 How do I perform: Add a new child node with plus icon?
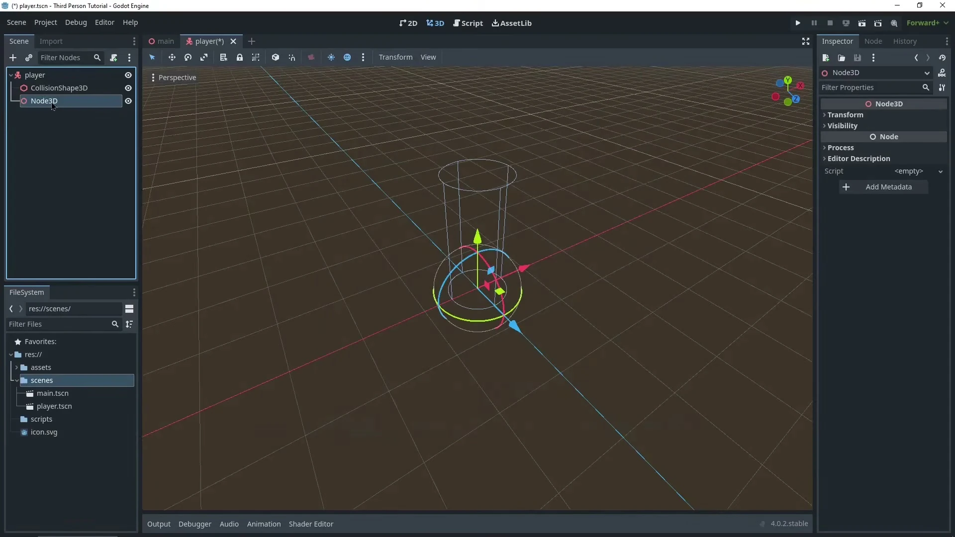(x=13, y=58)
